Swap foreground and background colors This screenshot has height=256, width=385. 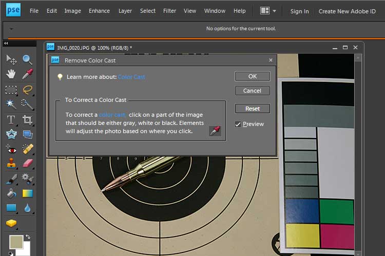[x=28, y=237]
